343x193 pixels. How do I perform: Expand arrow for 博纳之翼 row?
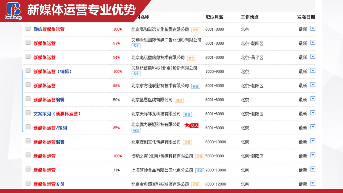[313, 155]
